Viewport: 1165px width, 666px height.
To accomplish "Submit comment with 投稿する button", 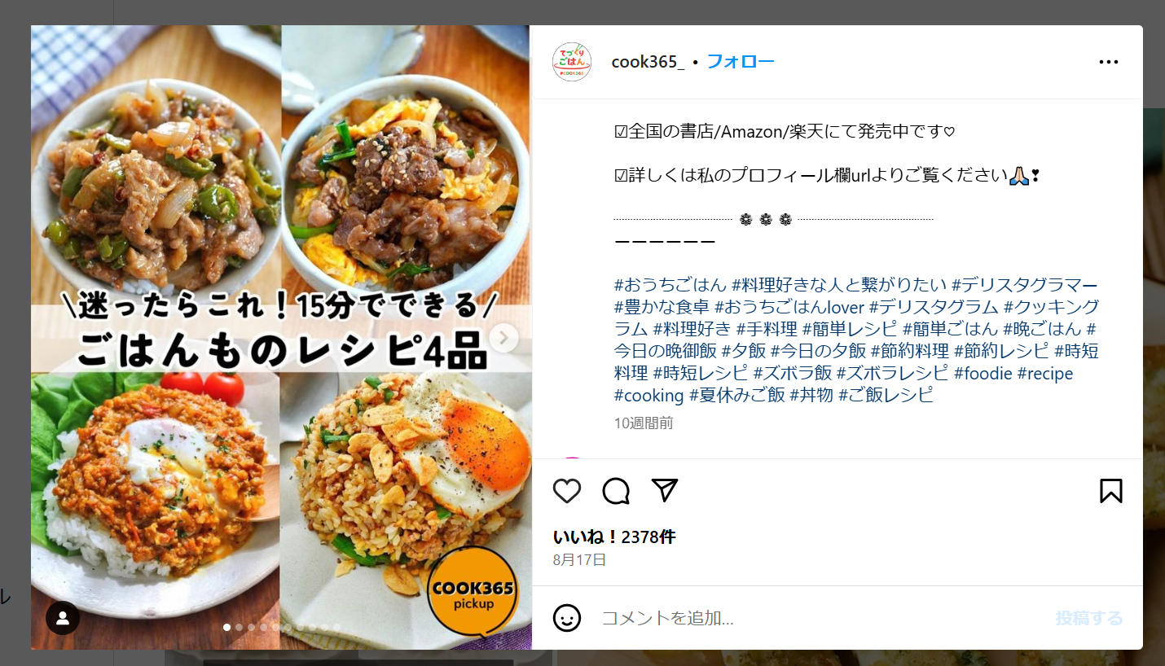I will point(1089,619).
